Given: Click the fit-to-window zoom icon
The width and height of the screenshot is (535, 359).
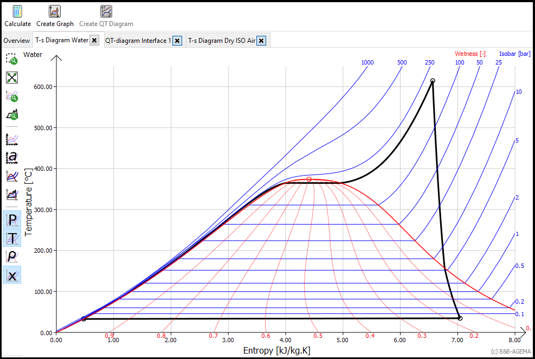Looking at the screenshot, I should [x=12, y=78].
